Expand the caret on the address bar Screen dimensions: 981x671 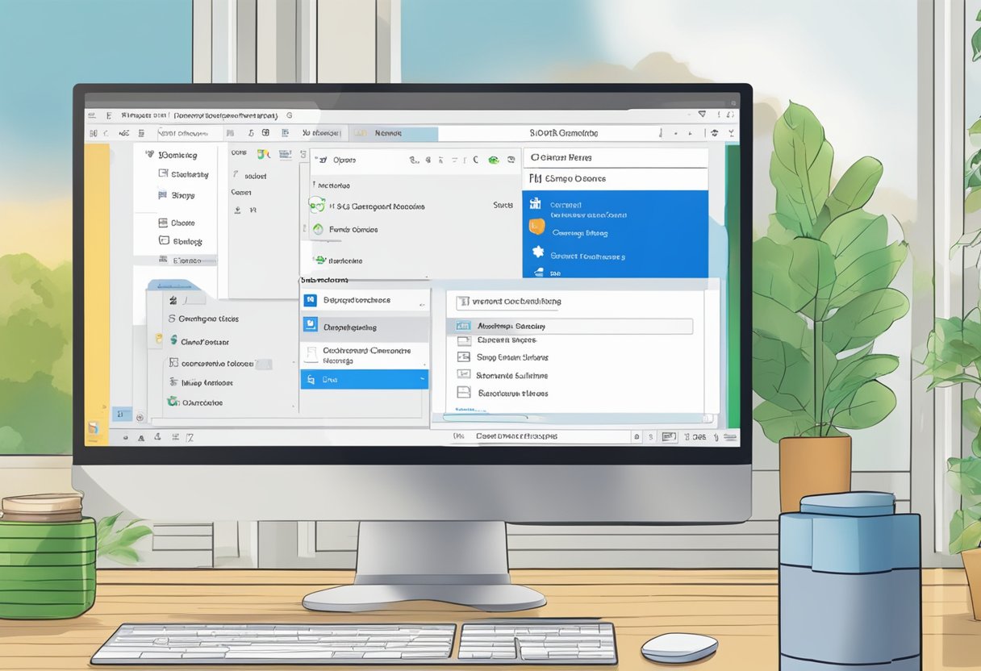700,113
